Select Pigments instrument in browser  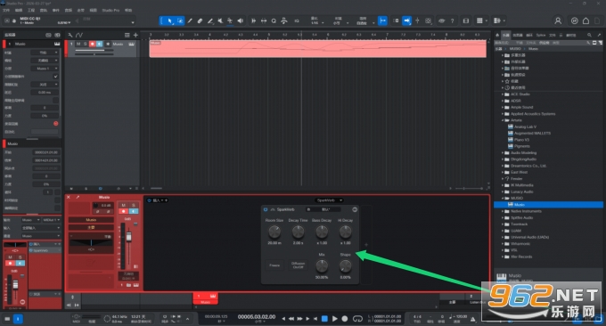521,146
